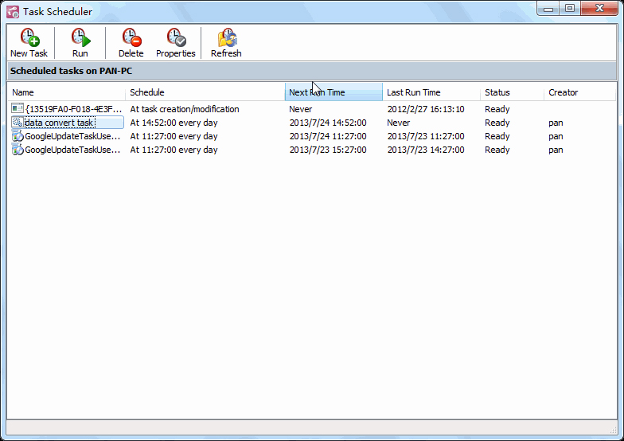Screen dimensions: 624x441
Task: Click the Never next run time cell
Action: [x=301, y=109]
